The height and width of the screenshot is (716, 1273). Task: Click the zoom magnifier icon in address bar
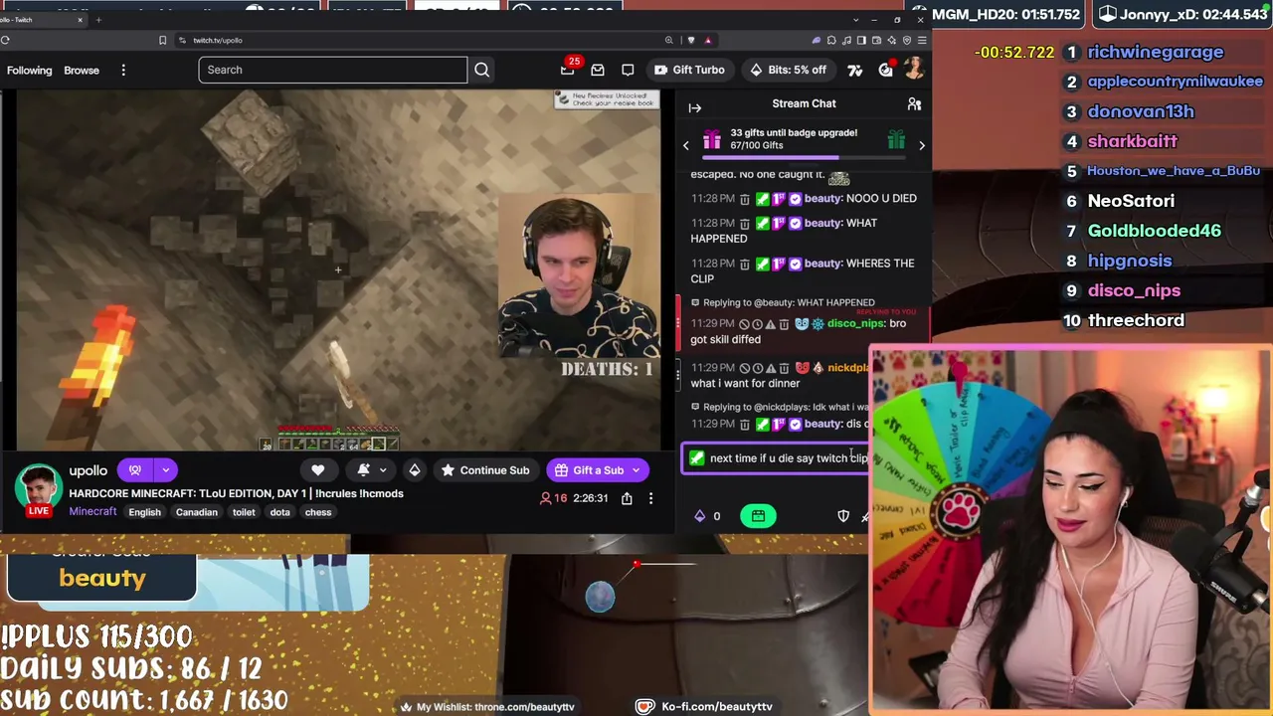(x=668, y=40)
